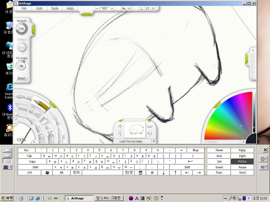270x202 pixels.
Task: Click the 한자 key
Action: 76,173
